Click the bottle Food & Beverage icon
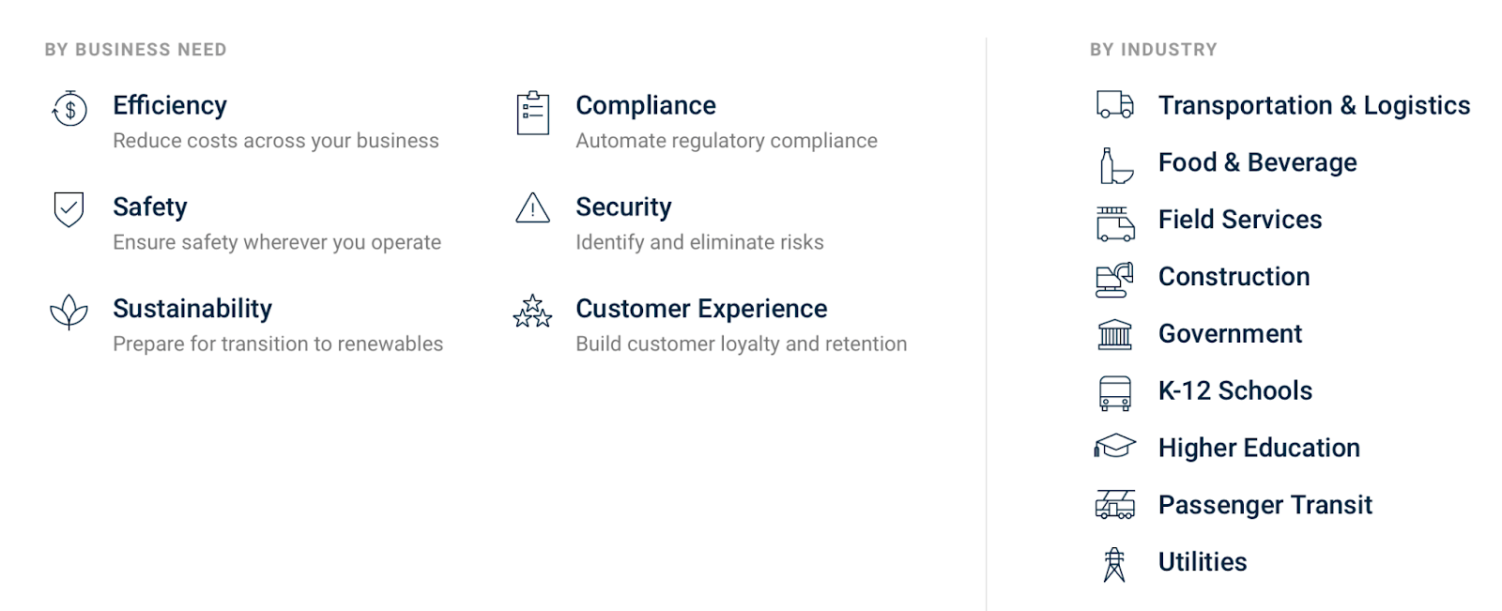Image resolution: width=1502 pixels, height=611 pixels. (x=1114, y=165)
